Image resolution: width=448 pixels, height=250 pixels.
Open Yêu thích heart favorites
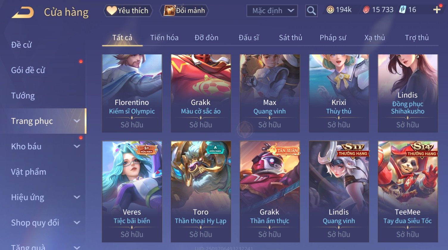coord(128,11)
